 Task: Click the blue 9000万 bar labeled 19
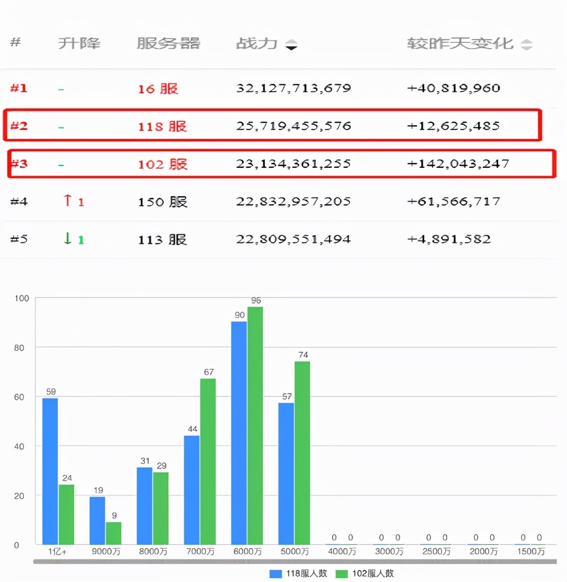click(97, 521)
